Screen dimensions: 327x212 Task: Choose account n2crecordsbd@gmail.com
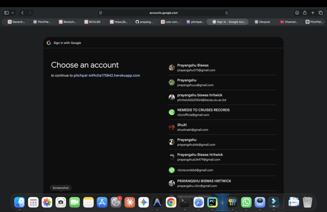pos(222,170)
